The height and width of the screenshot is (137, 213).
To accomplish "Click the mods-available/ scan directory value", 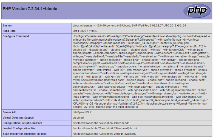I will 104,134.
